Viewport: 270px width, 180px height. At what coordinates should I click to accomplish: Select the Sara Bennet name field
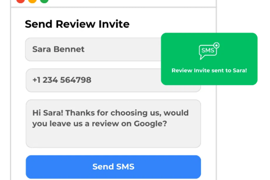93,49
